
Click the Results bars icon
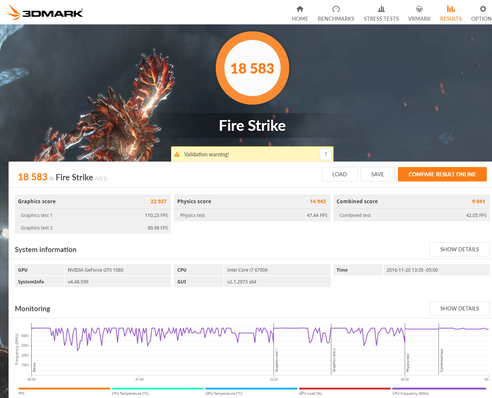point(451,9)
